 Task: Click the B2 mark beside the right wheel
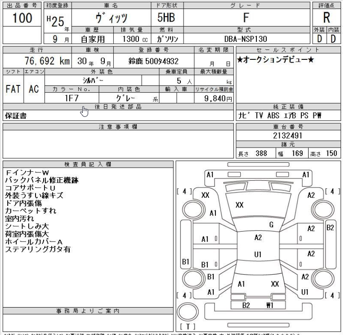tap(331, 228)
